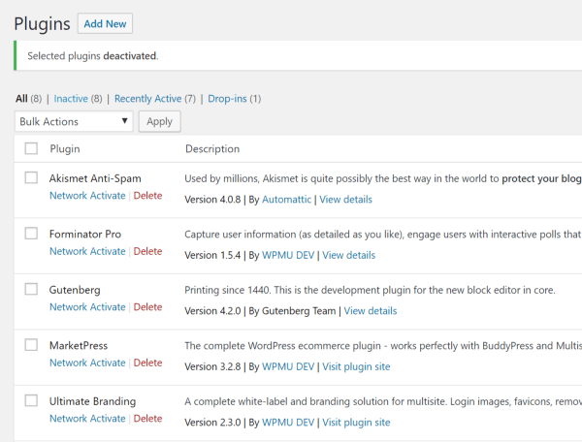This screenshot has height=442, width=582.
Task: View details for Forminator Pro
Action: pyautogui.click(x=349, y=255)
